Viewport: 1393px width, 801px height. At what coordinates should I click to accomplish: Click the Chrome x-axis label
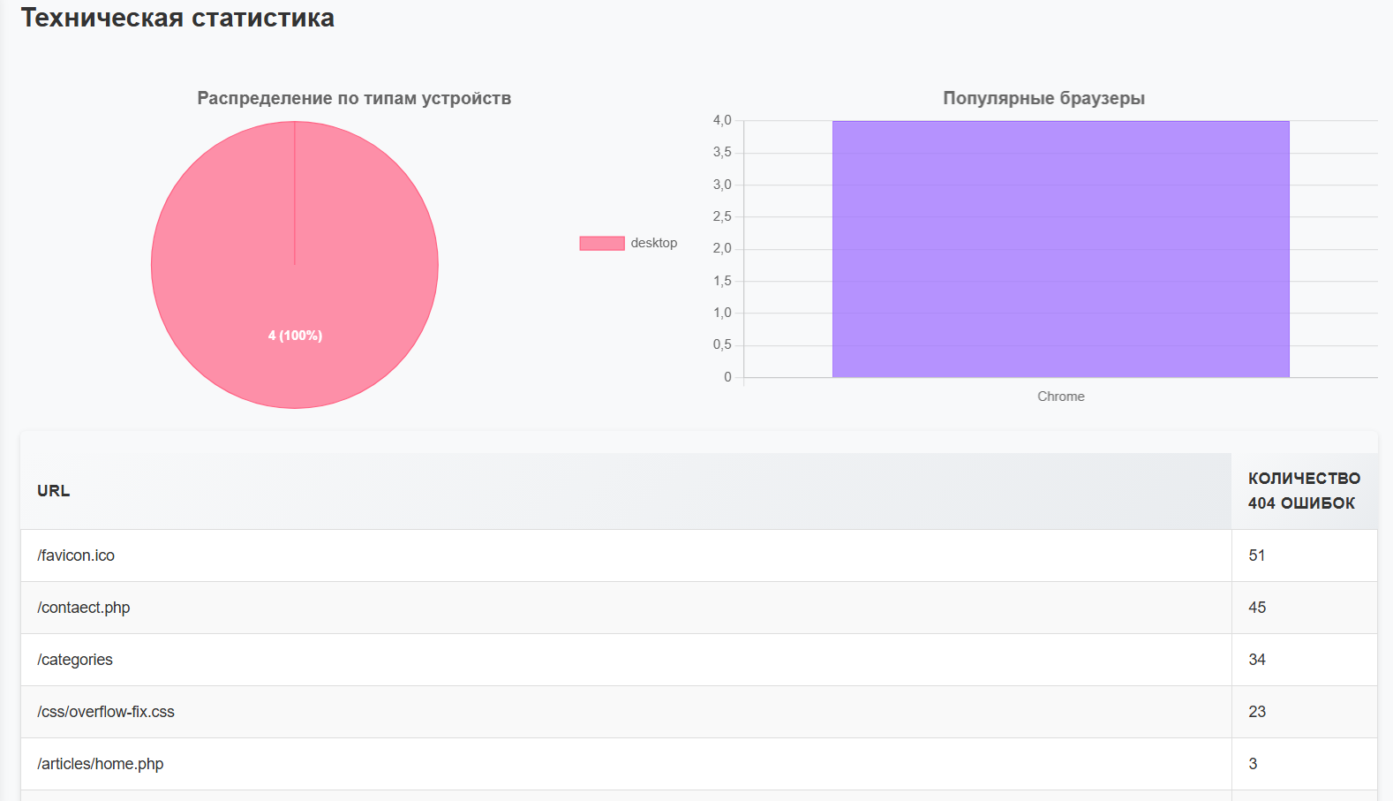point(1060,397)
